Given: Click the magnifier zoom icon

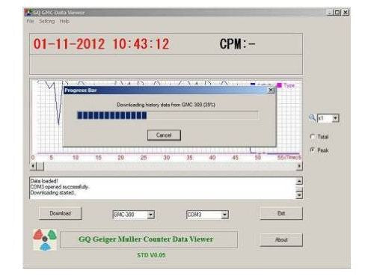Looking at the screenshot, I should point(312,117).
